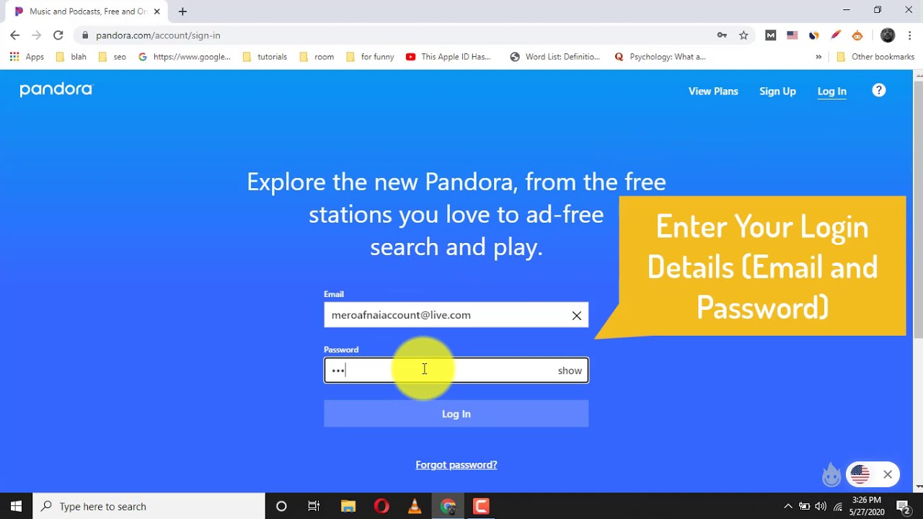Screen dimensions: 923x519
Task: Launch Opera from taskbar
Action: [381, 506]
